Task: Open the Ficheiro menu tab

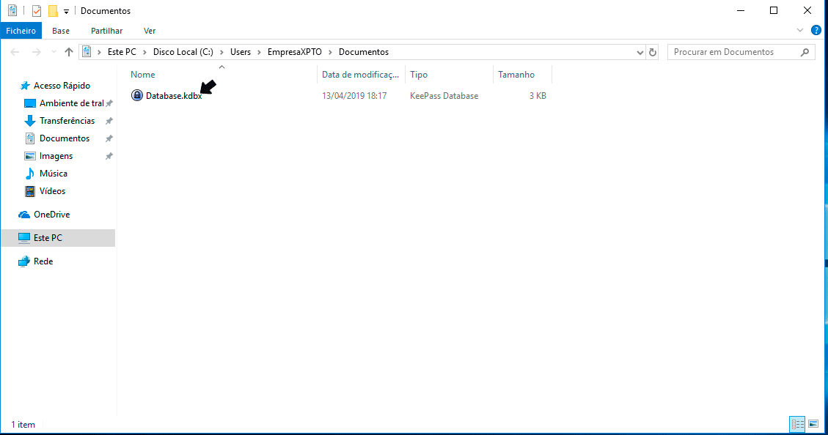Action: pos(21,31)
